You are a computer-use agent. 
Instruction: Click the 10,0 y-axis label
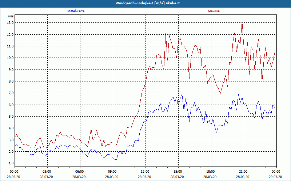tap(11, 58)
